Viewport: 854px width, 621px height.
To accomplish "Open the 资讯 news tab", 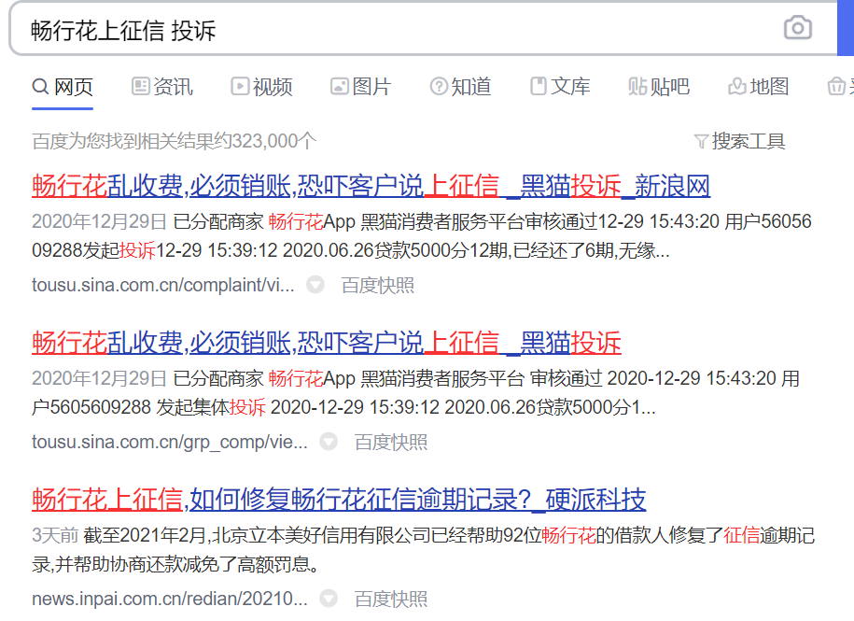I will pos(162,87).
